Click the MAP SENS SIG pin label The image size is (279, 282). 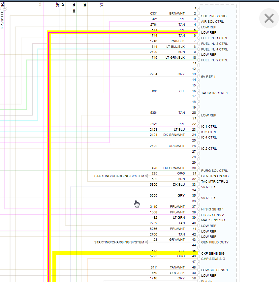[213, 220]
